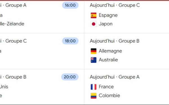Select the 20:00 time badge
Image resolution: width=169 pixels, height=105 pixels.
click(70, 77)
